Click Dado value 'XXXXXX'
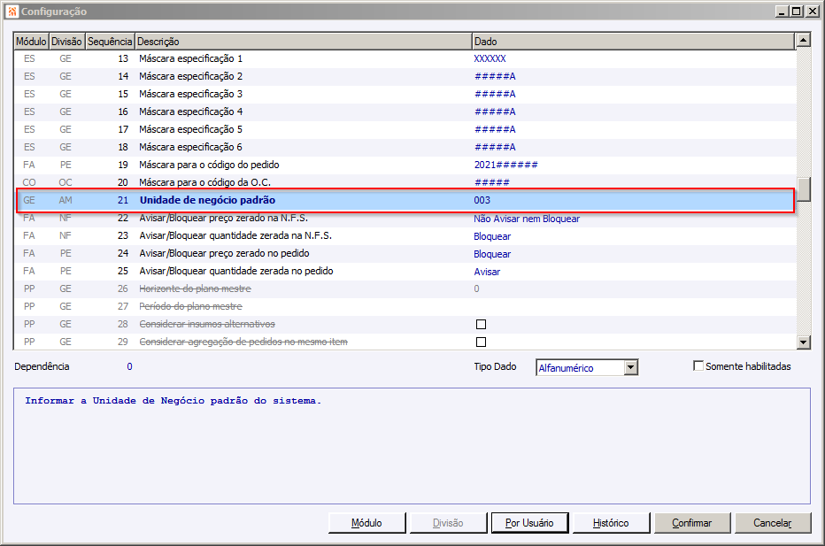825x546 pixels. [x=490, y=58]
